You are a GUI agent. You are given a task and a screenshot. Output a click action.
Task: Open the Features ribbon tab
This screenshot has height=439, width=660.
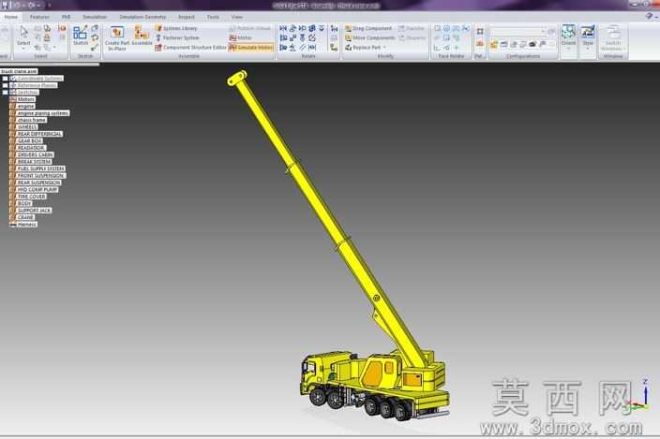pyautogui.click(x=39, y=17)
